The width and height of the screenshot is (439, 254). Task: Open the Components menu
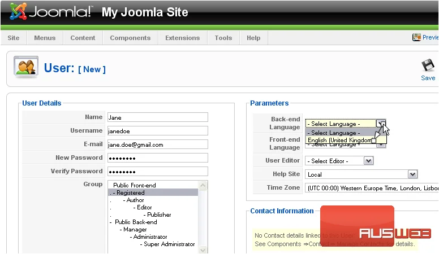130,38
